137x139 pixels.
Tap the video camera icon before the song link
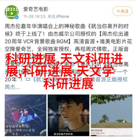coord(28,79)
